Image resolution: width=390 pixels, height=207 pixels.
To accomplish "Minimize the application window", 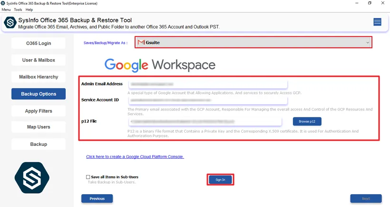I will (357, 3).
